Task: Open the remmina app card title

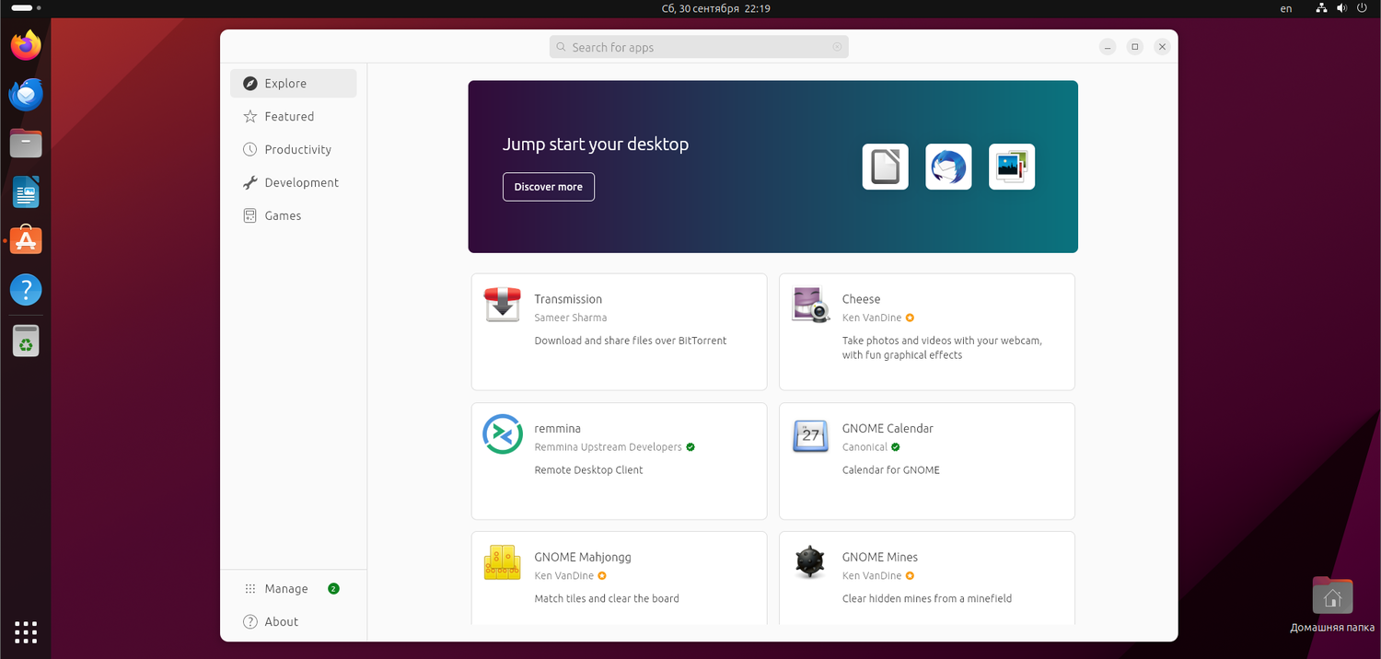Action: coord(557,429)
